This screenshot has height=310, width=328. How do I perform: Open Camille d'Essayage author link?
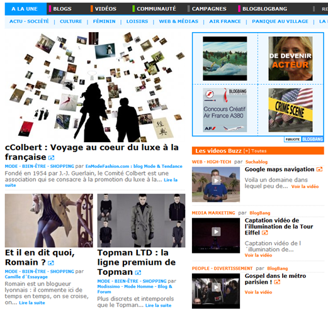pyautogui.click(x=26, y=277)
